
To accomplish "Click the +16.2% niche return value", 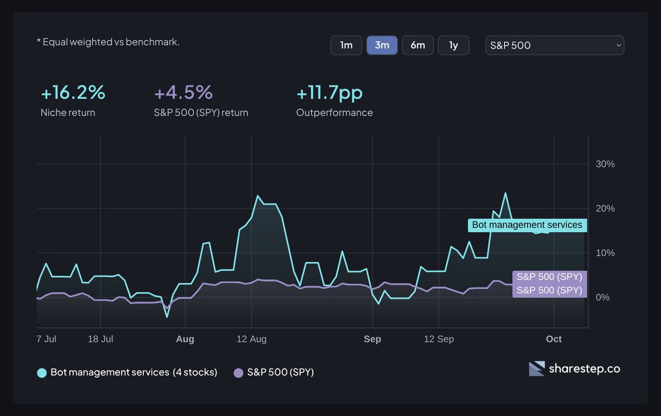I will pyautogui.click(x=73, y=92).
